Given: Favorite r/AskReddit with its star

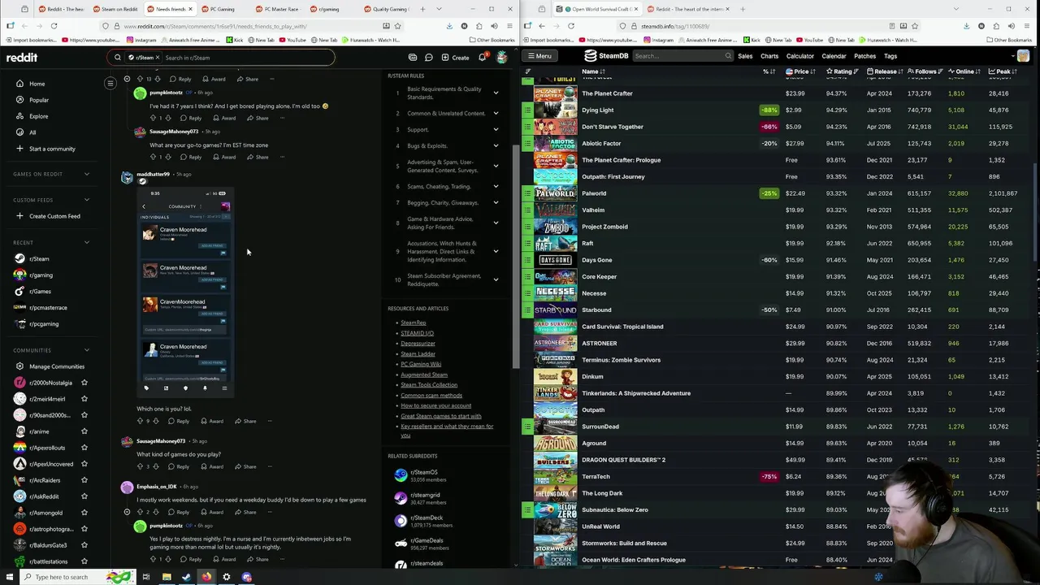Looking at the screenshot, I should [x=84, y=496].
